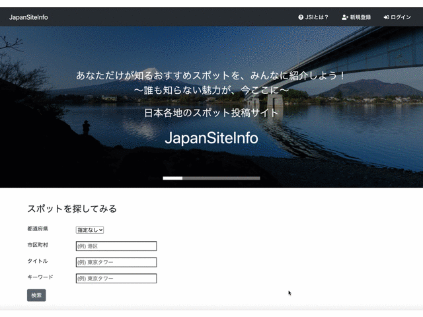Click the login arrow icon
Viewport: 423px width, 317px height.
pos(386,17)
